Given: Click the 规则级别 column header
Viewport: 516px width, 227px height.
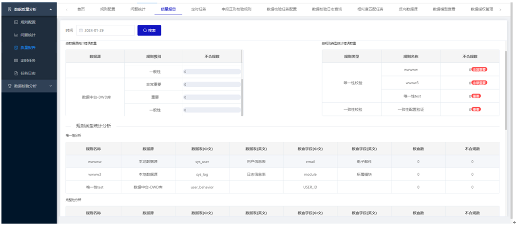Looking at the screenshot, I should click(153, 56).
